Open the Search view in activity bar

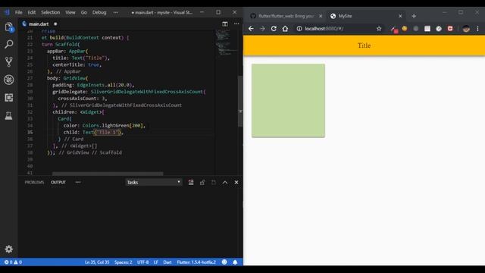point(9,44)
